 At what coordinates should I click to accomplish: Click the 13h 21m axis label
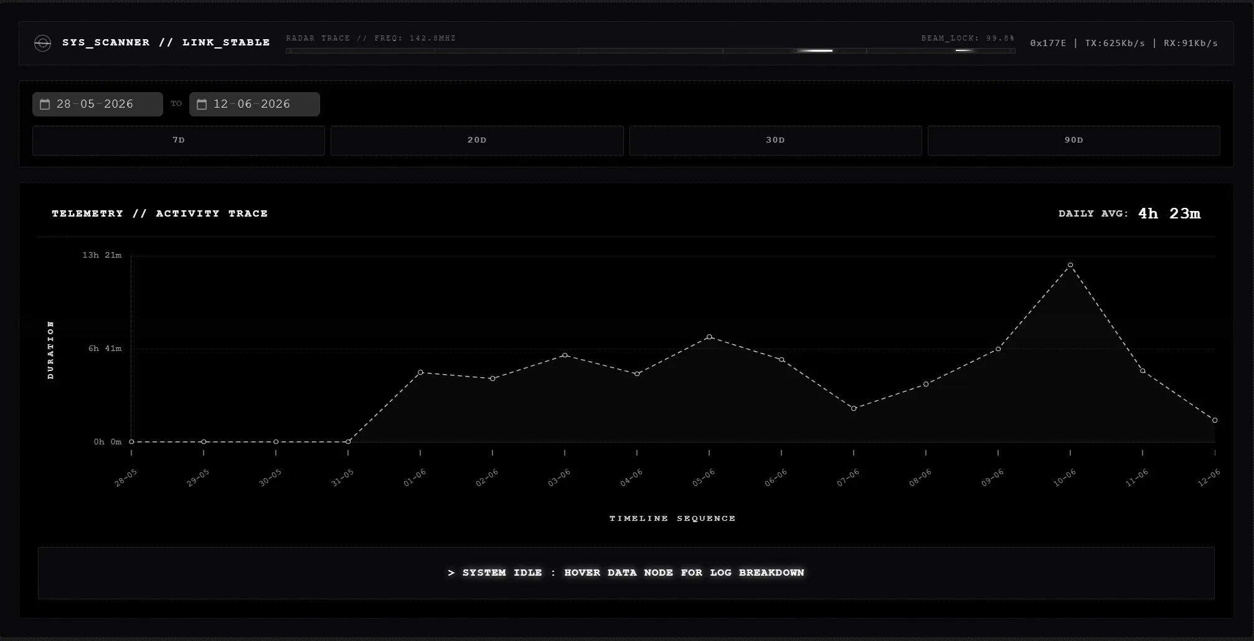point(102,255)
